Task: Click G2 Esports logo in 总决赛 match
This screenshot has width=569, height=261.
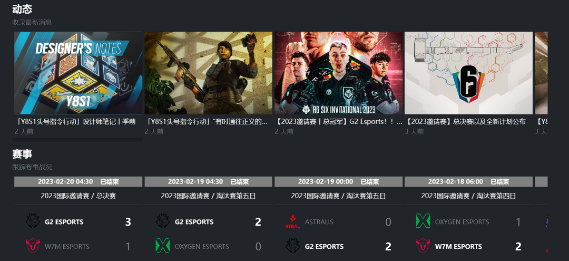Action: tap(33, 221)
